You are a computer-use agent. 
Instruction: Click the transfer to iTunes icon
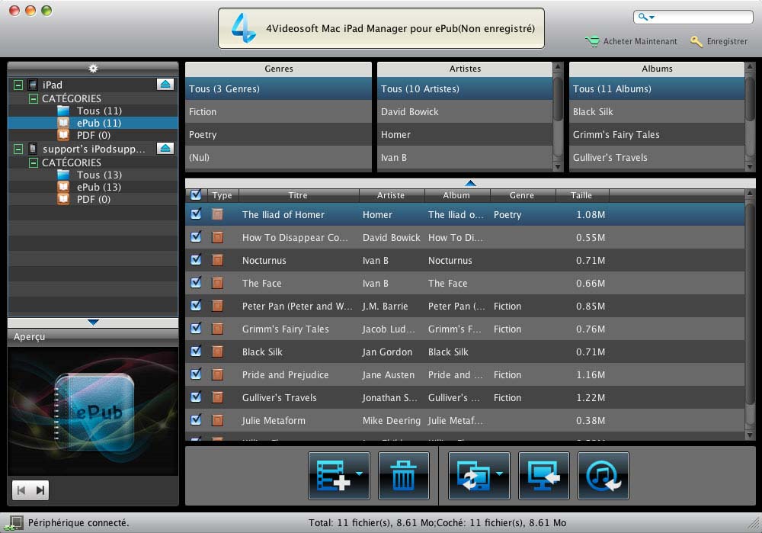(x=603, y=476)
